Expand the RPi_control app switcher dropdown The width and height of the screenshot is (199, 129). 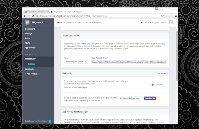(x=51, y=22)
